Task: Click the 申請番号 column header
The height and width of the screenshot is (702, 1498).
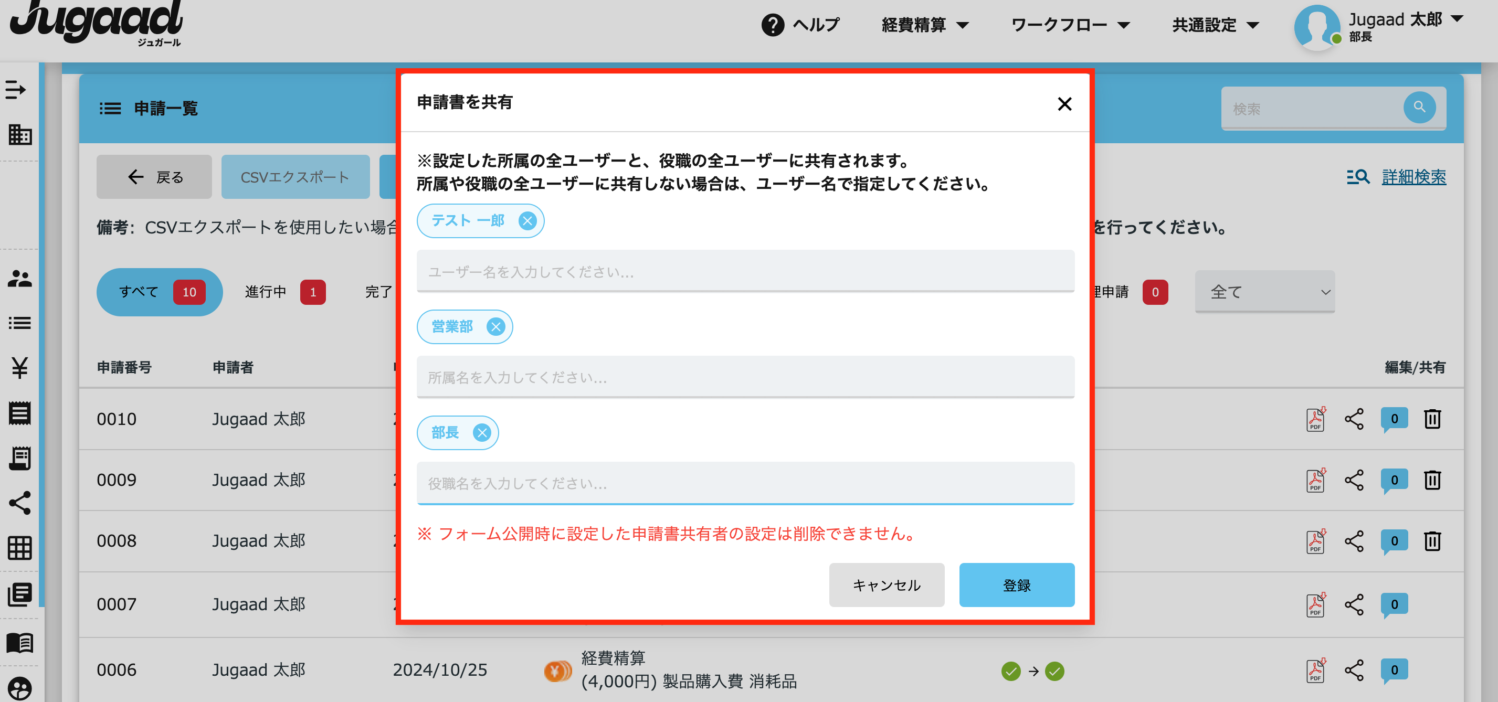Action: (124, 367)
